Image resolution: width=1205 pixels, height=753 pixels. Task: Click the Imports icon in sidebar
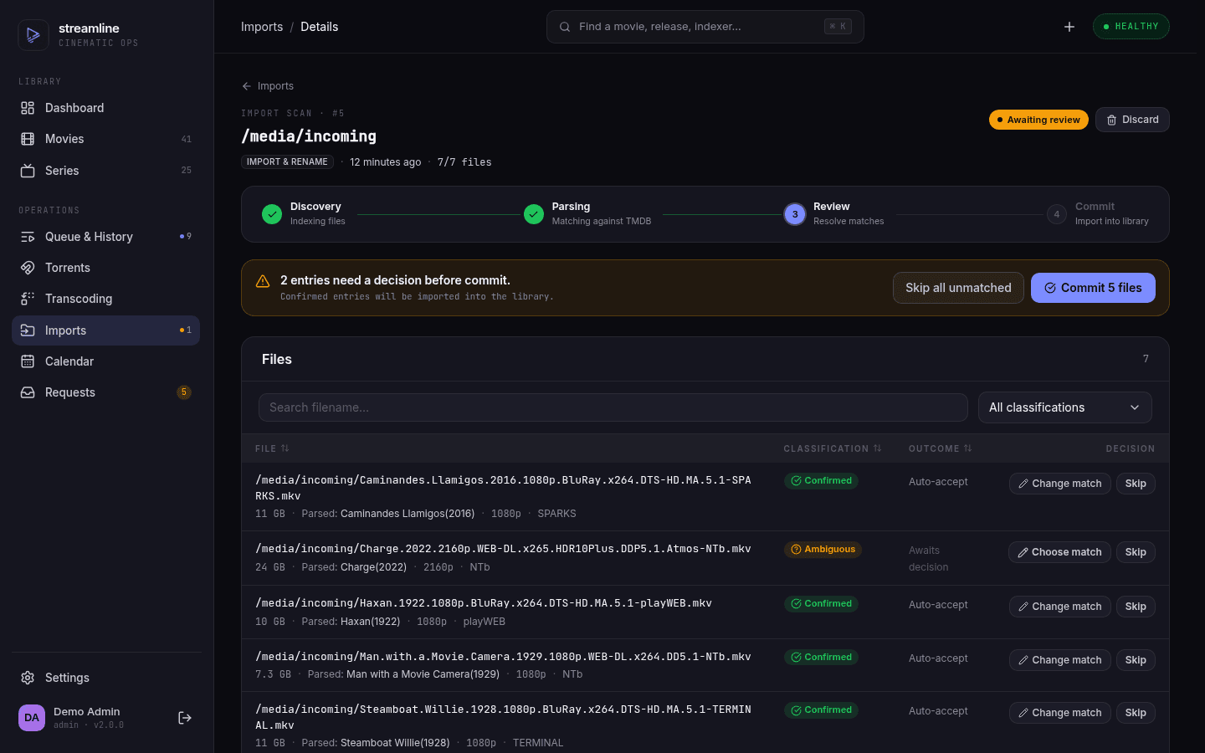click(x=28, y=330)
